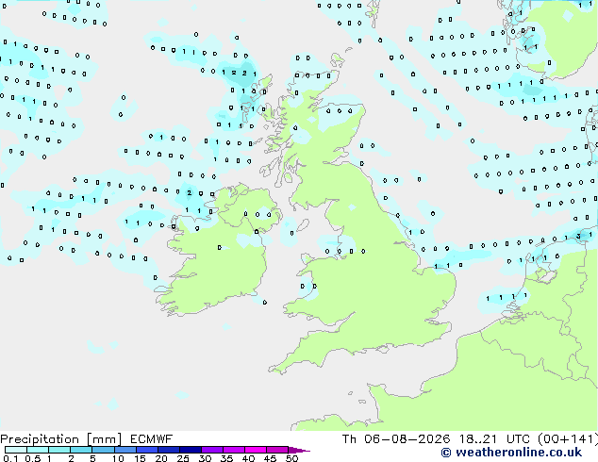Open the weatheronline.co.uk copyright link

pos(511,453)
